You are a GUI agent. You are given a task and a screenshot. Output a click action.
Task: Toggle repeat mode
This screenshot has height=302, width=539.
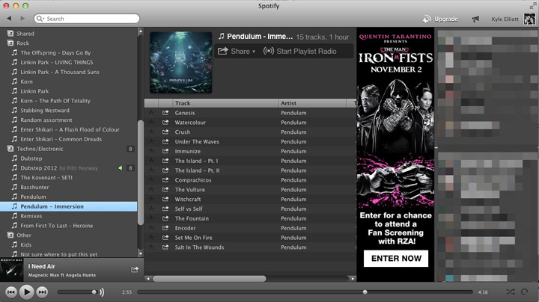[x=525, y=292]
